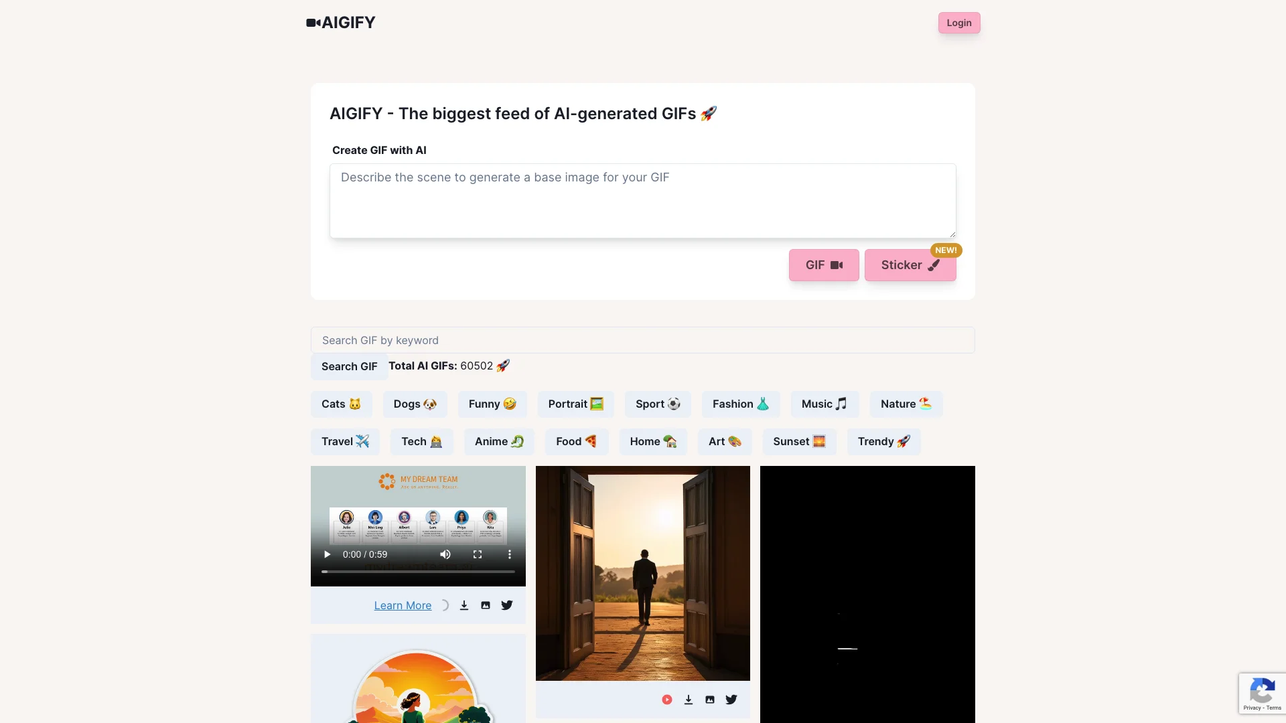Click the Anime category menu item

(498, 440)
